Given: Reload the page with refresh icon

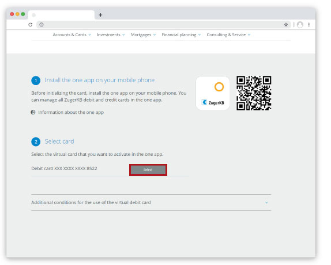Looking at the screenshot, I should point(31,25).
